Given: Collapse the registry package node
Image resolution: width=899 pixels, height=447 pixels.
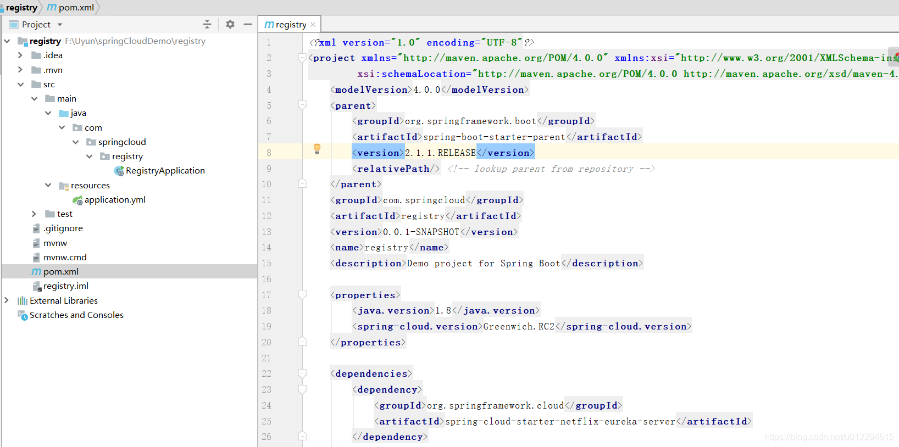Looking at the screenshot, I should click(90, 157).
